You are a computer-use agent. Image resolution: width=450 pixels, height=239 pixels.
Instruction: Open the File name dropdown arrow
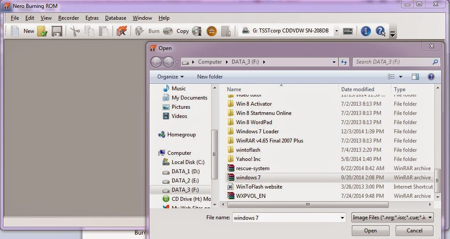click(x=342, y=218)
